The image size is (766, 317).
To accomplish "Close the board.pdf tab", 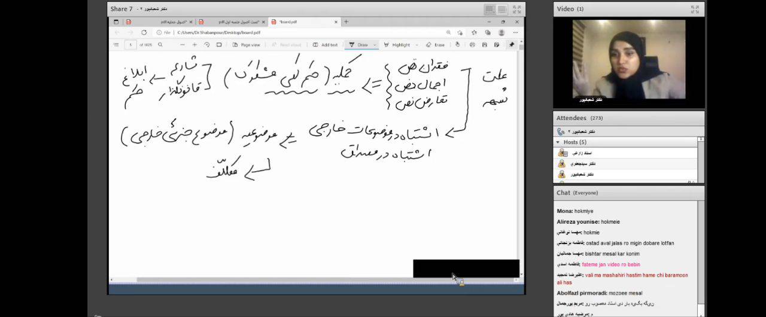I will tap(336, 22).
